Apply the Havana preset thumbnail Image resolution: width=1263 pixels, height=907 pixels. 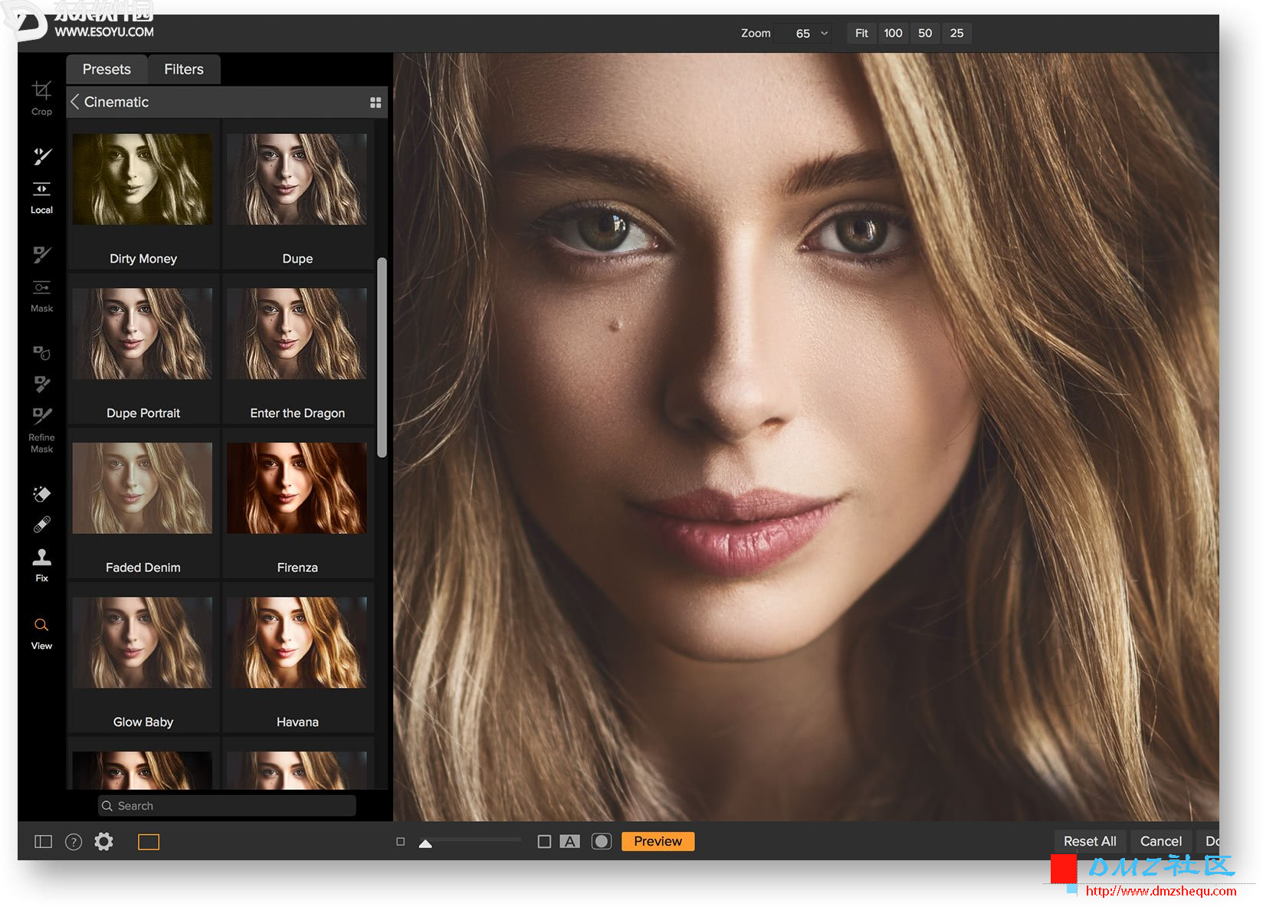(x=297, y=642)
